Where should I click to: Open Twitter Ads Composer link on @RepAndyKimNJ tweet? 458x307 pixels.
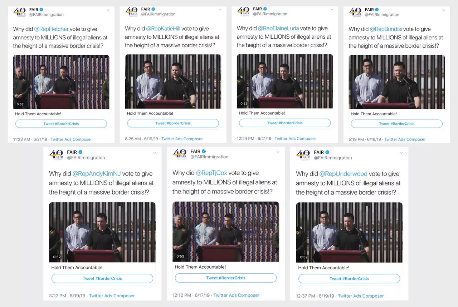[112, 296]
